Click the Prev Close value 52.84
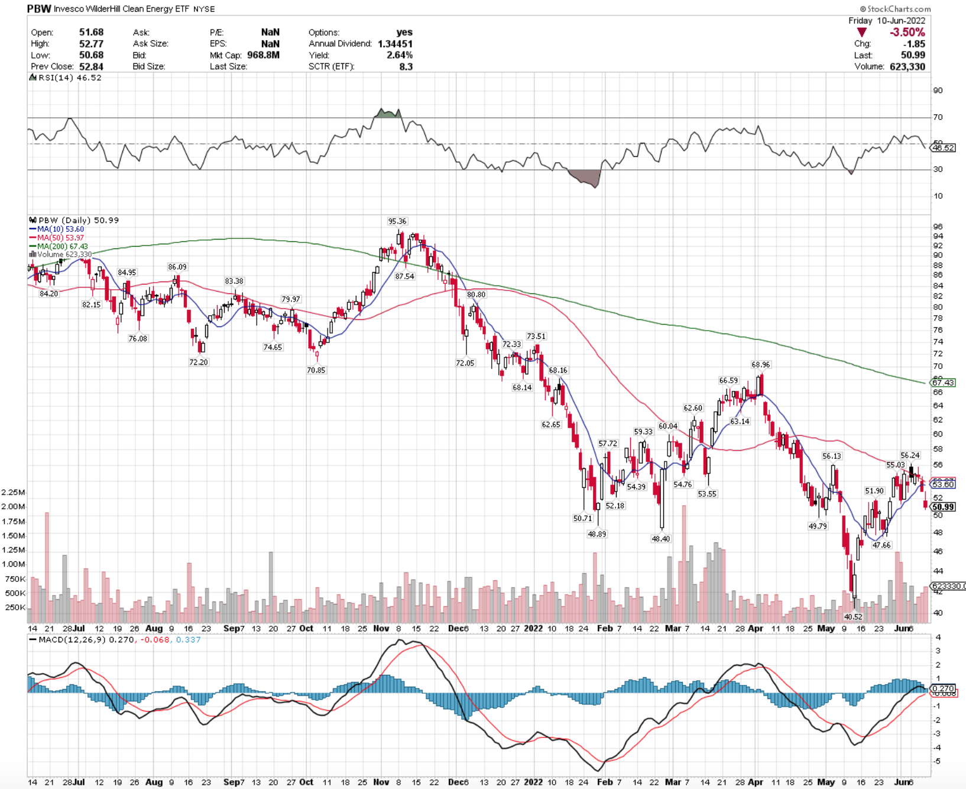 (91, 66)
